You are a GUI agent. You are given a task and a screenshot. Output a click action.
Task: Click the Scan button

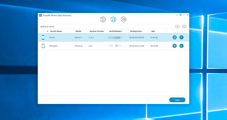point(177,100)
